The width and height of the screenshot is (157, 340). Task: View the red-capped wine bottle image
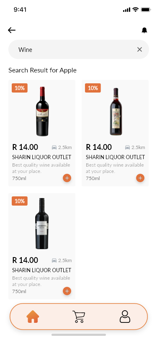(x=42, y=111)
